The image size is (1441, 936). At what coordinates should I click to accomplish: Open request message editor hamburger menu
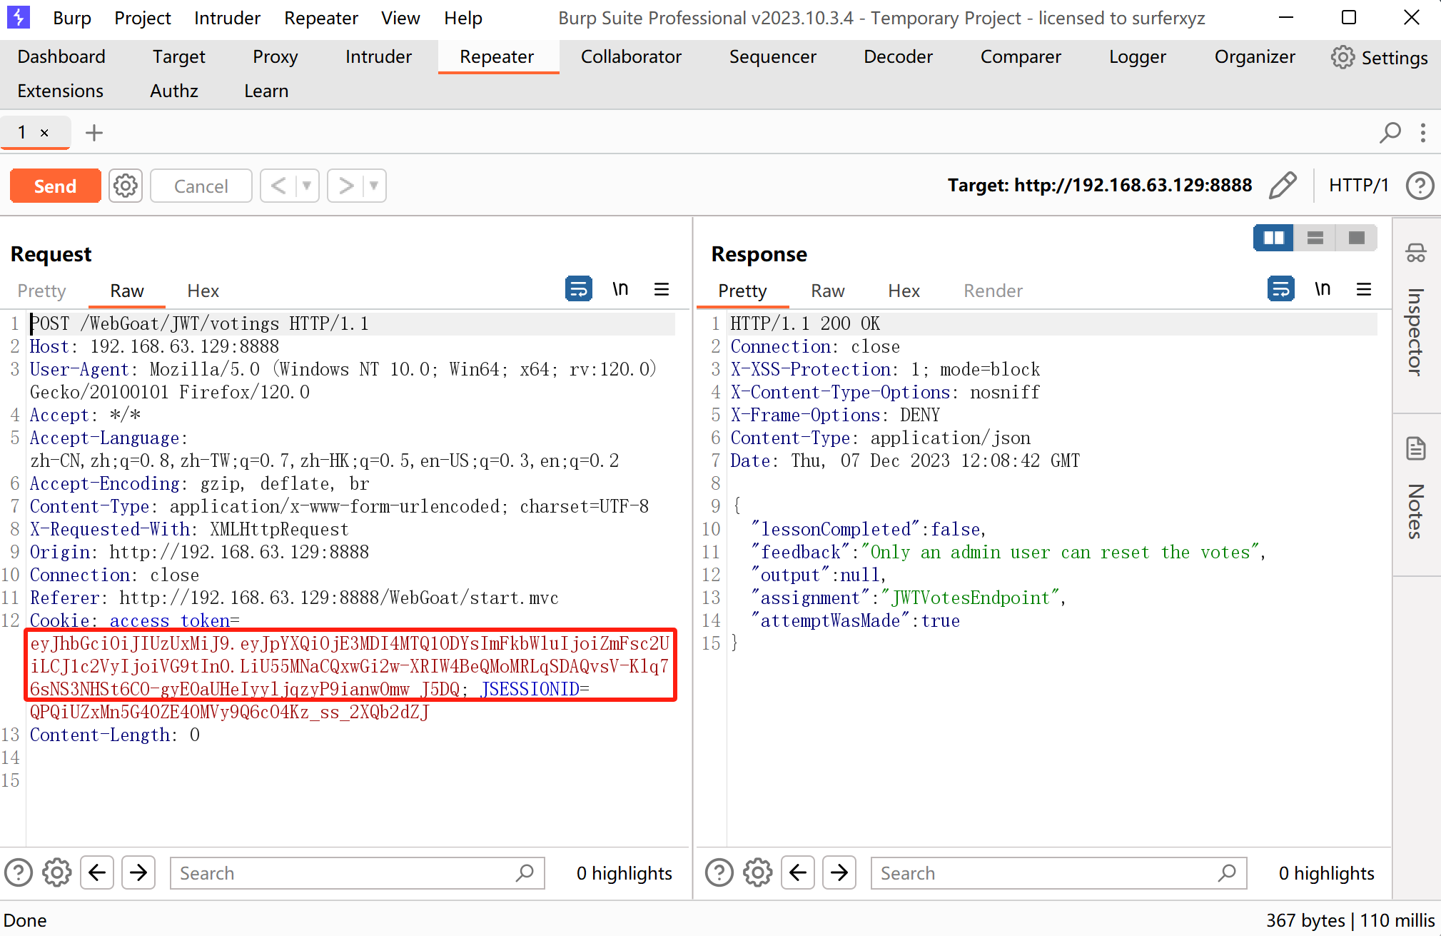pyautogui.click(x=662, y=289)
